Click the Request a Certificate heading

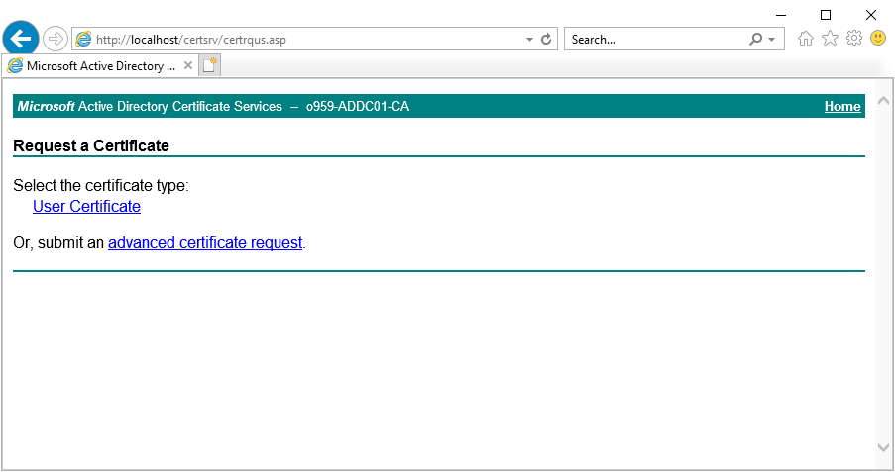[x=91, y=145]
